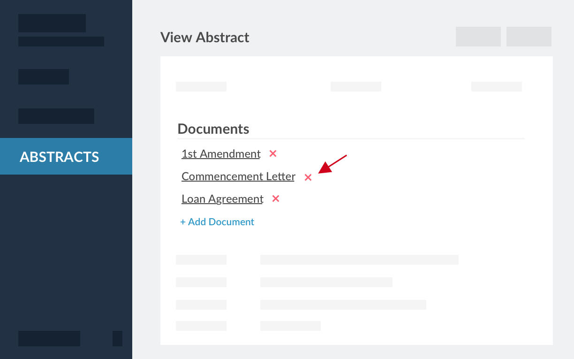
Task: Click the shorter sidebar placeholder item below the logo
Action: [x=44, y=77]
